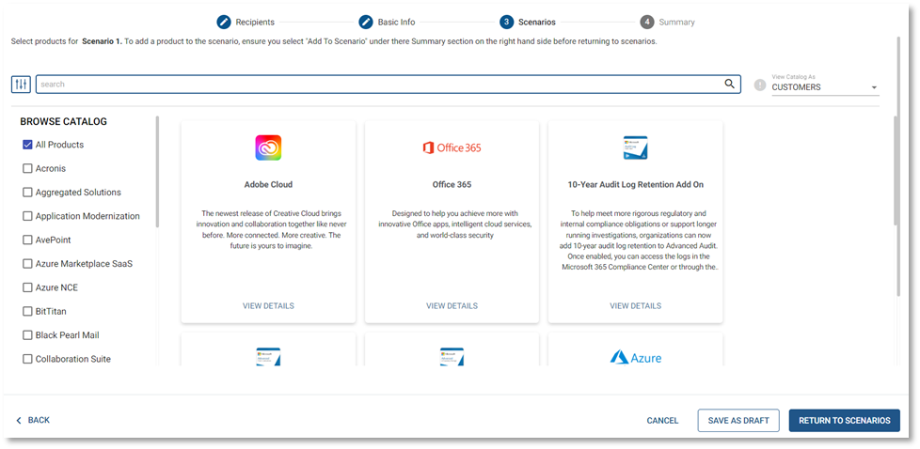The width and height of the screenshot is (920, 449).
Task: Click the Office 365 logo
Action: [x=452, y=147]
